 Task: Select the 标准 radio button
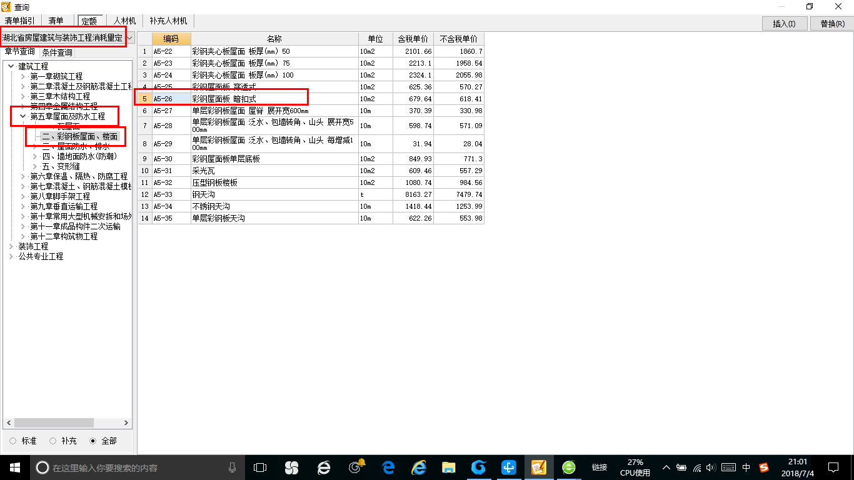(x=13, y=441)
